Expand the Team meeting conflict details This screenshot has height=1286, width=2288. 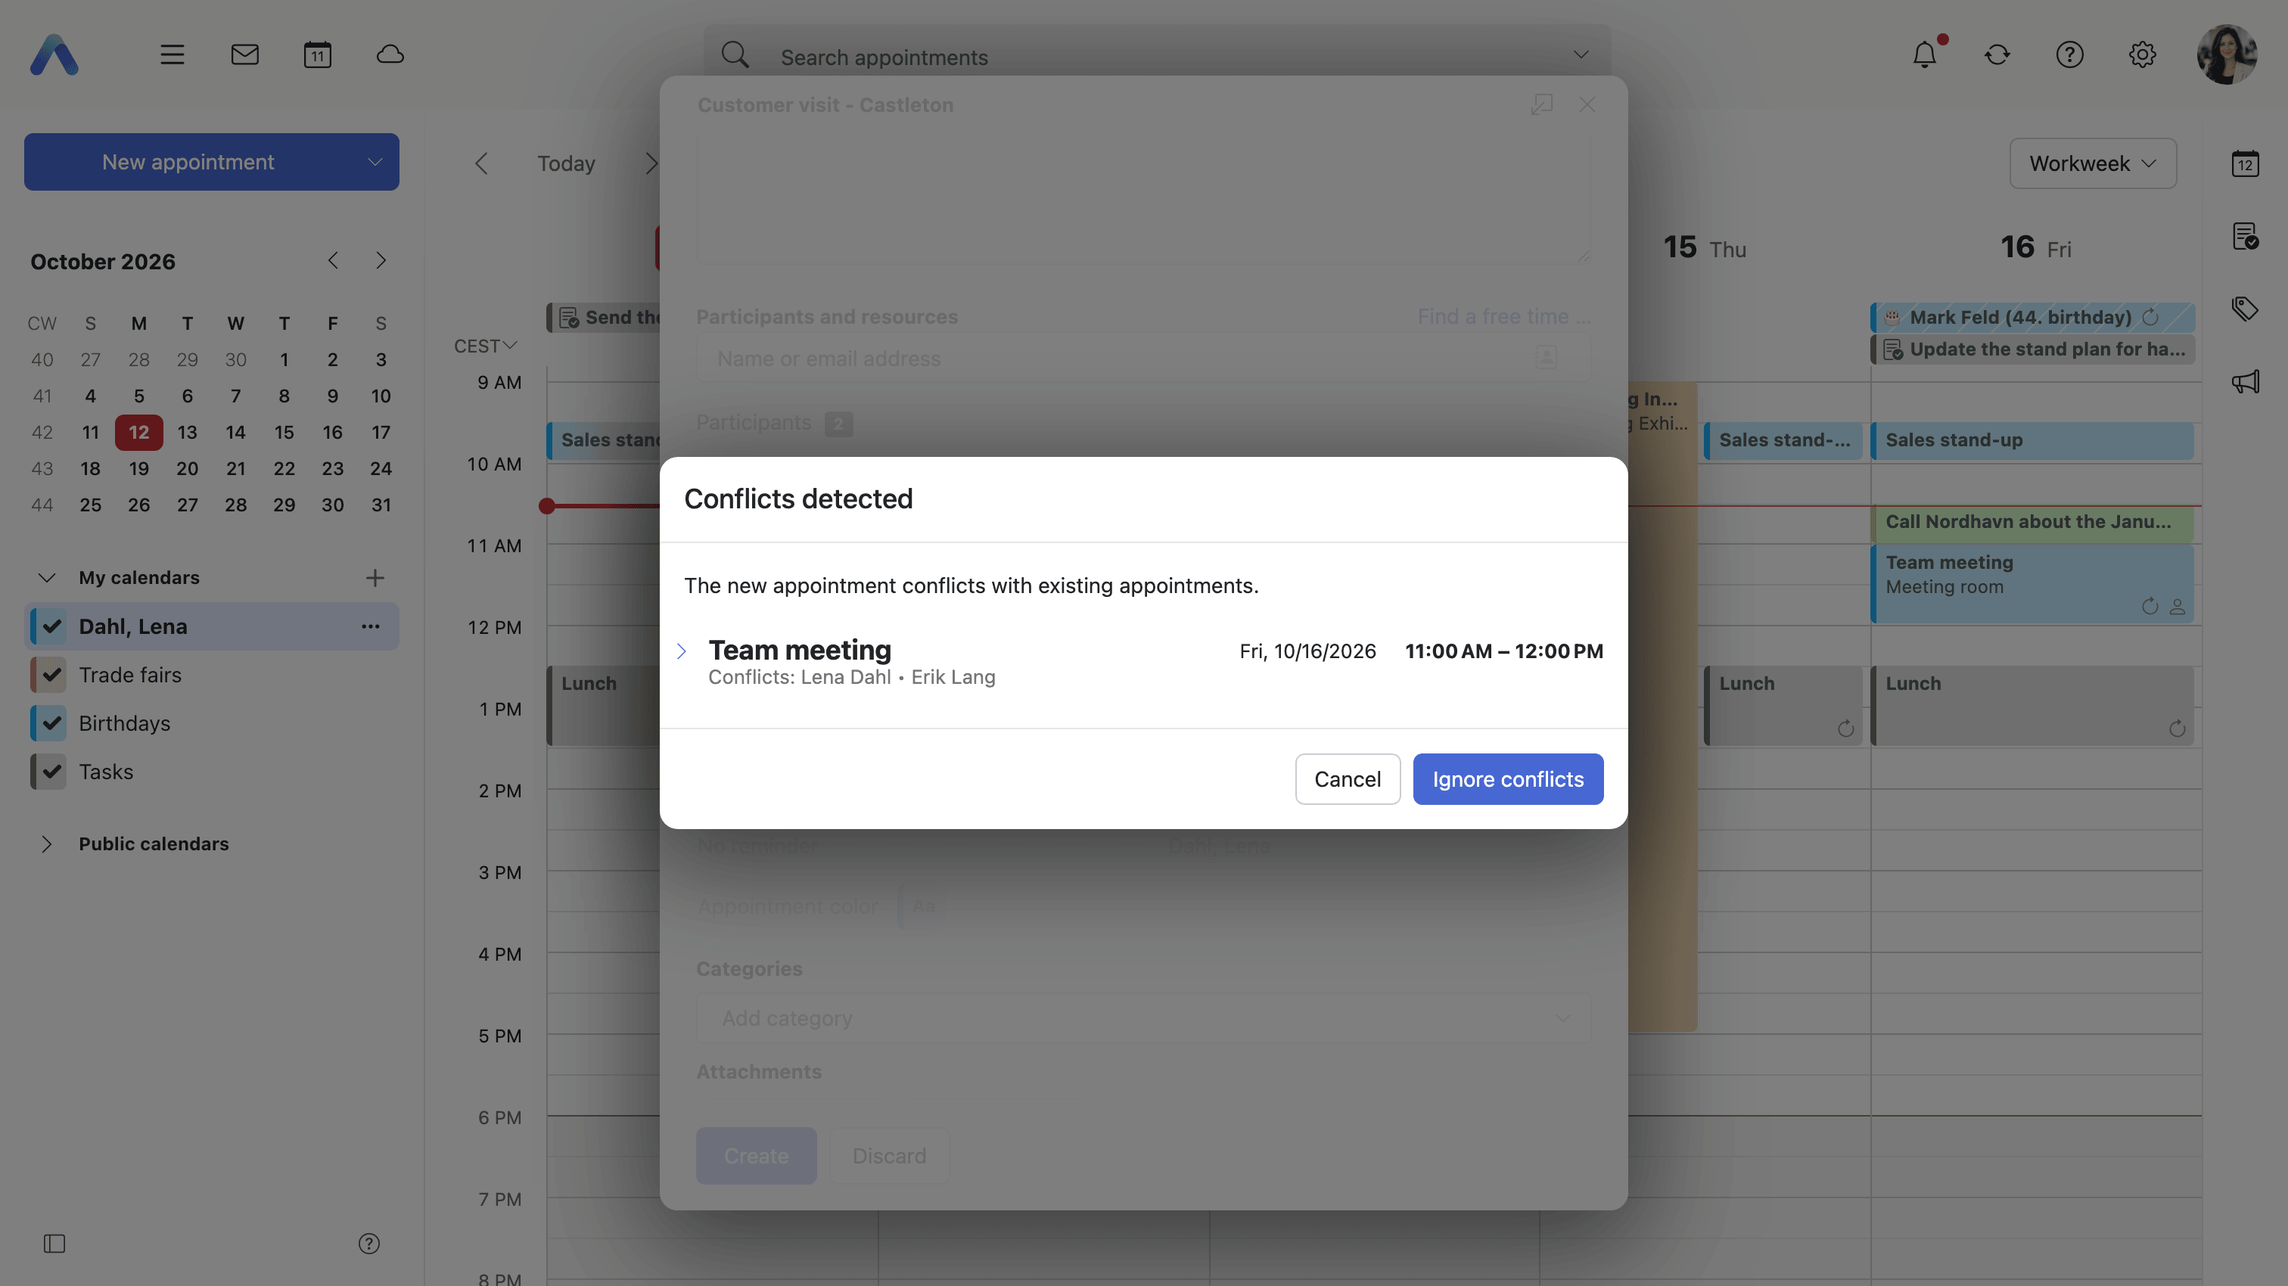[x=681, y=651]
